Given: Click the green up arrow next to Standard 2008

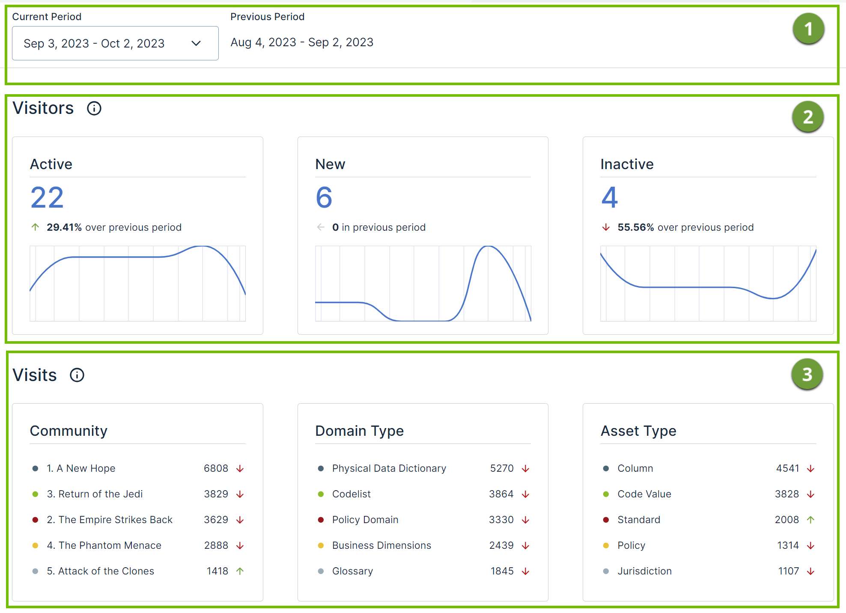Looking at the screenshot, I should (810, 520).
